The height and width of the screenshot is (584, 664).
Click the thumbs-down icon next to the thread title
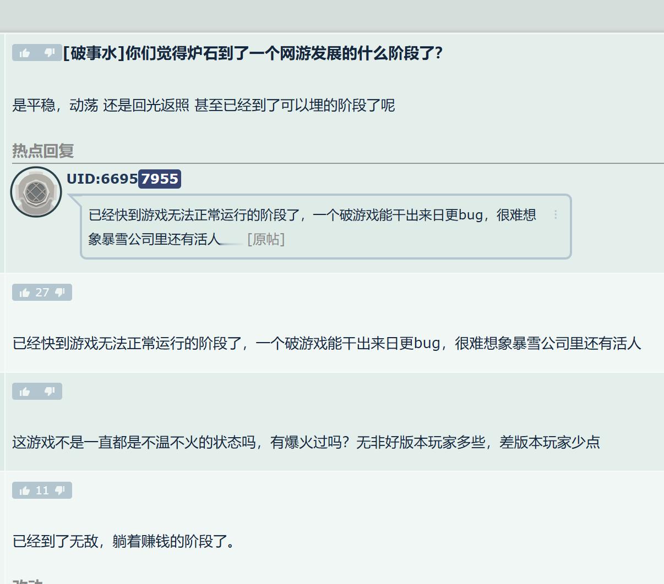49,53
